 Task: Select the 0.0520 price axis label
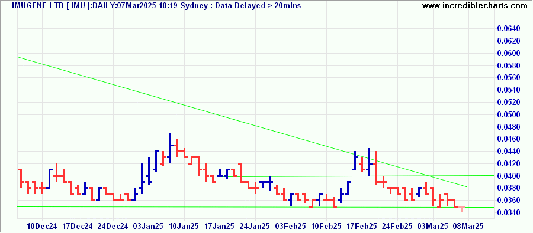tap(509, 102)
